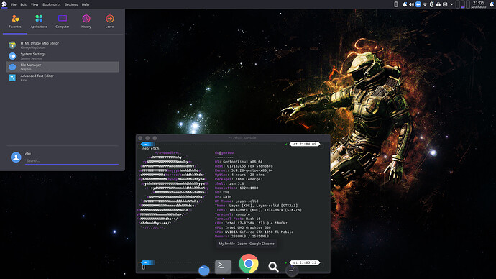This screenshot has height=279, width=496.
Task: Click the system load monitor bars
Action: point(462,4)
